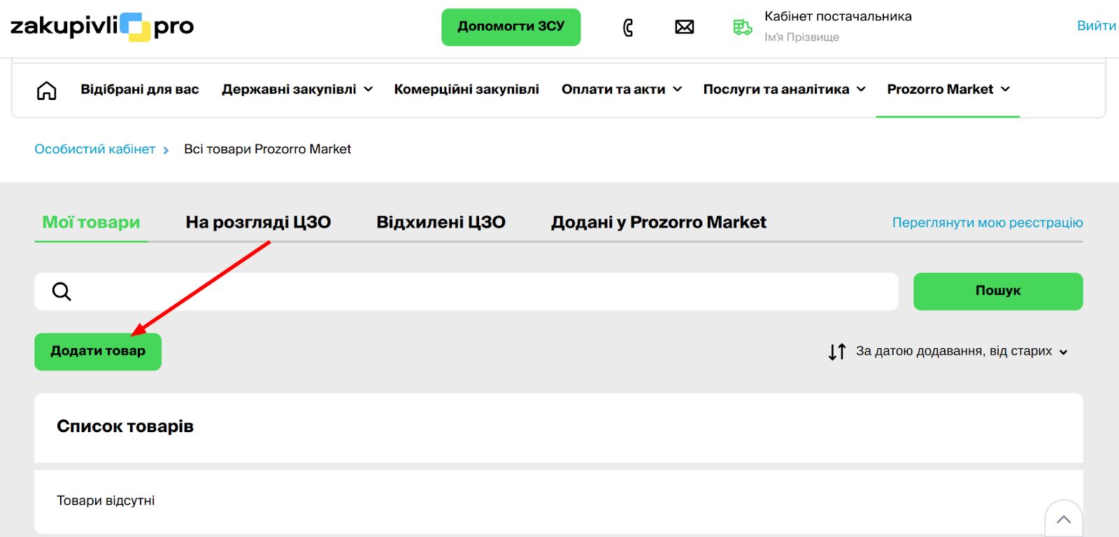Viewport: 1119px width, 537px height.
Task: Switch to Мої товари tab
Action: pyautogui.click(x=91, y=222)
